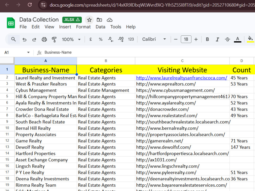Select the cell reading 147 Years
Screen dimensions: 255x191
point(242,147)
